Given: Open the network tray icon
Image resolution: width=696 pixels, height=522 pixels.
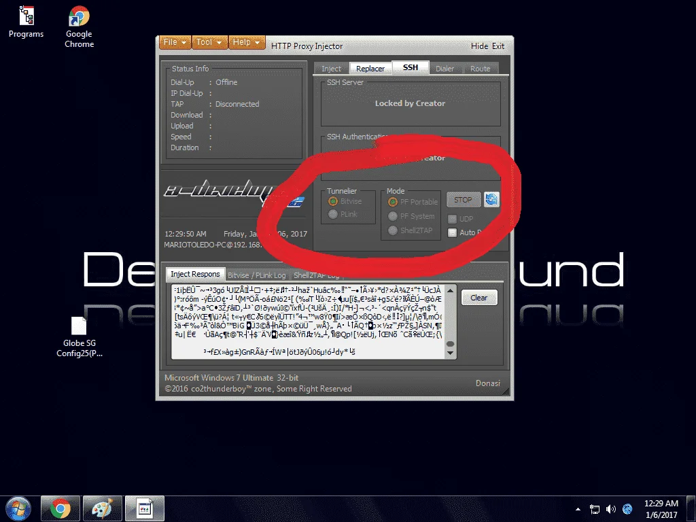Looking at the screenshot, I should [594, 509].
